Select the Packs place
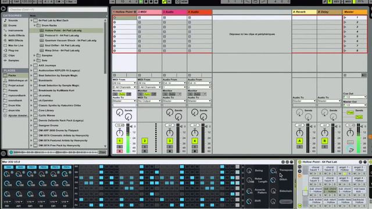 pyautogui.click(x=12, y=75)
